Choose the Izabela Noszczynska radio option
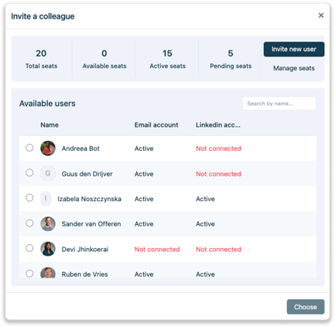 [29, 198]
